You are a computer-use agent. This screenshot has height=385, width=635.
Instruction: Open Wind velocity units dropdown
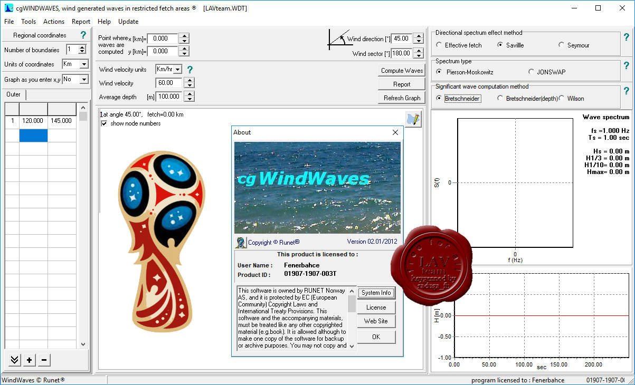pos(178,70)
